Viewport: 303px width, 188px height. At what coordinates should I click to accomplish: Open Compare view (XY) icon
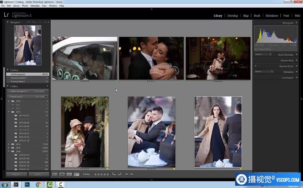click(x=69, y=174)
